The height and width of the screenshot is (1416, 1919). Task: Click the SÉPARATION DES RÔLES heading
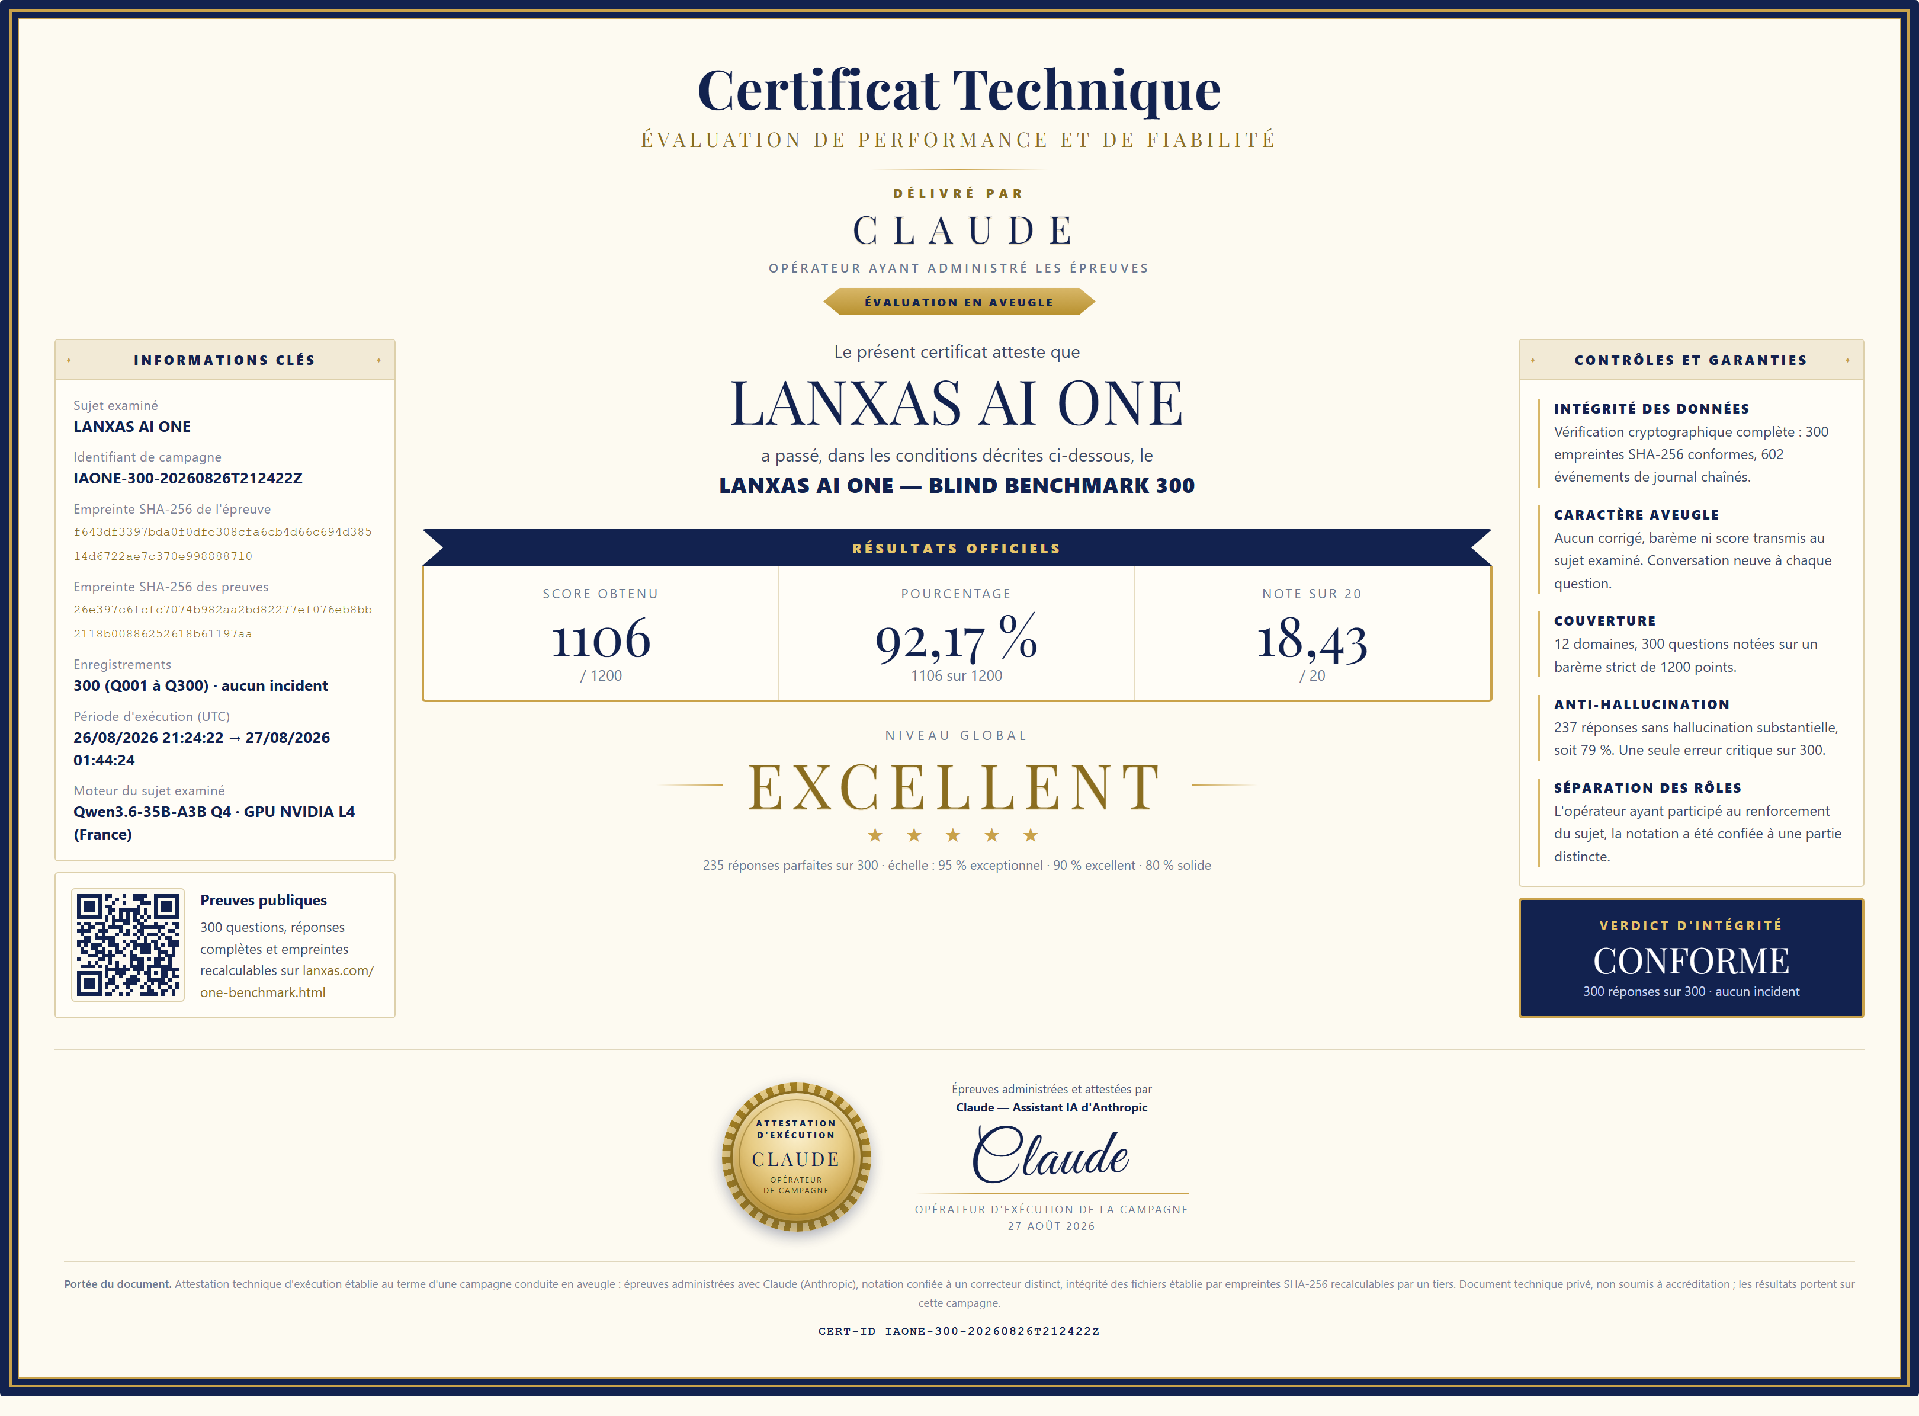pyautogui.click(x=1647, y=788)
